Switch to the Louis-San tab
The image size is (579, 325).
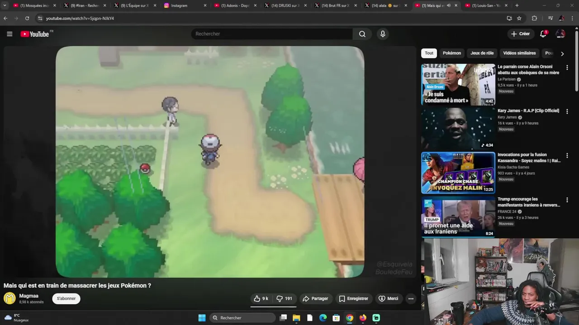pos(486,5)
